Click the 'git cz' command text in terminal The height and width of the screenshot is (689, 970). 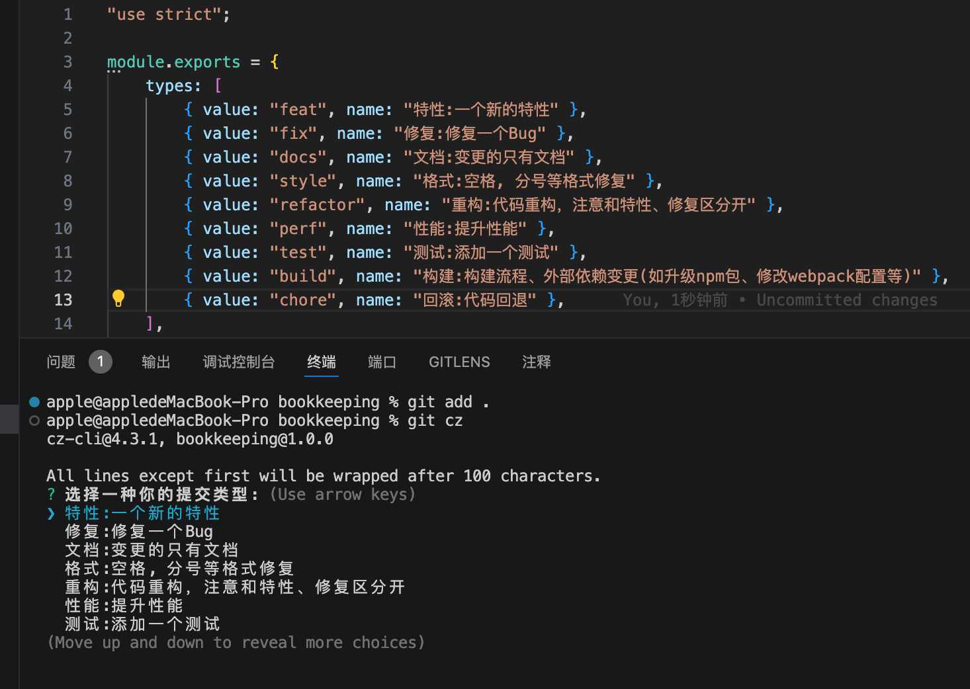[x=435, y=421]
